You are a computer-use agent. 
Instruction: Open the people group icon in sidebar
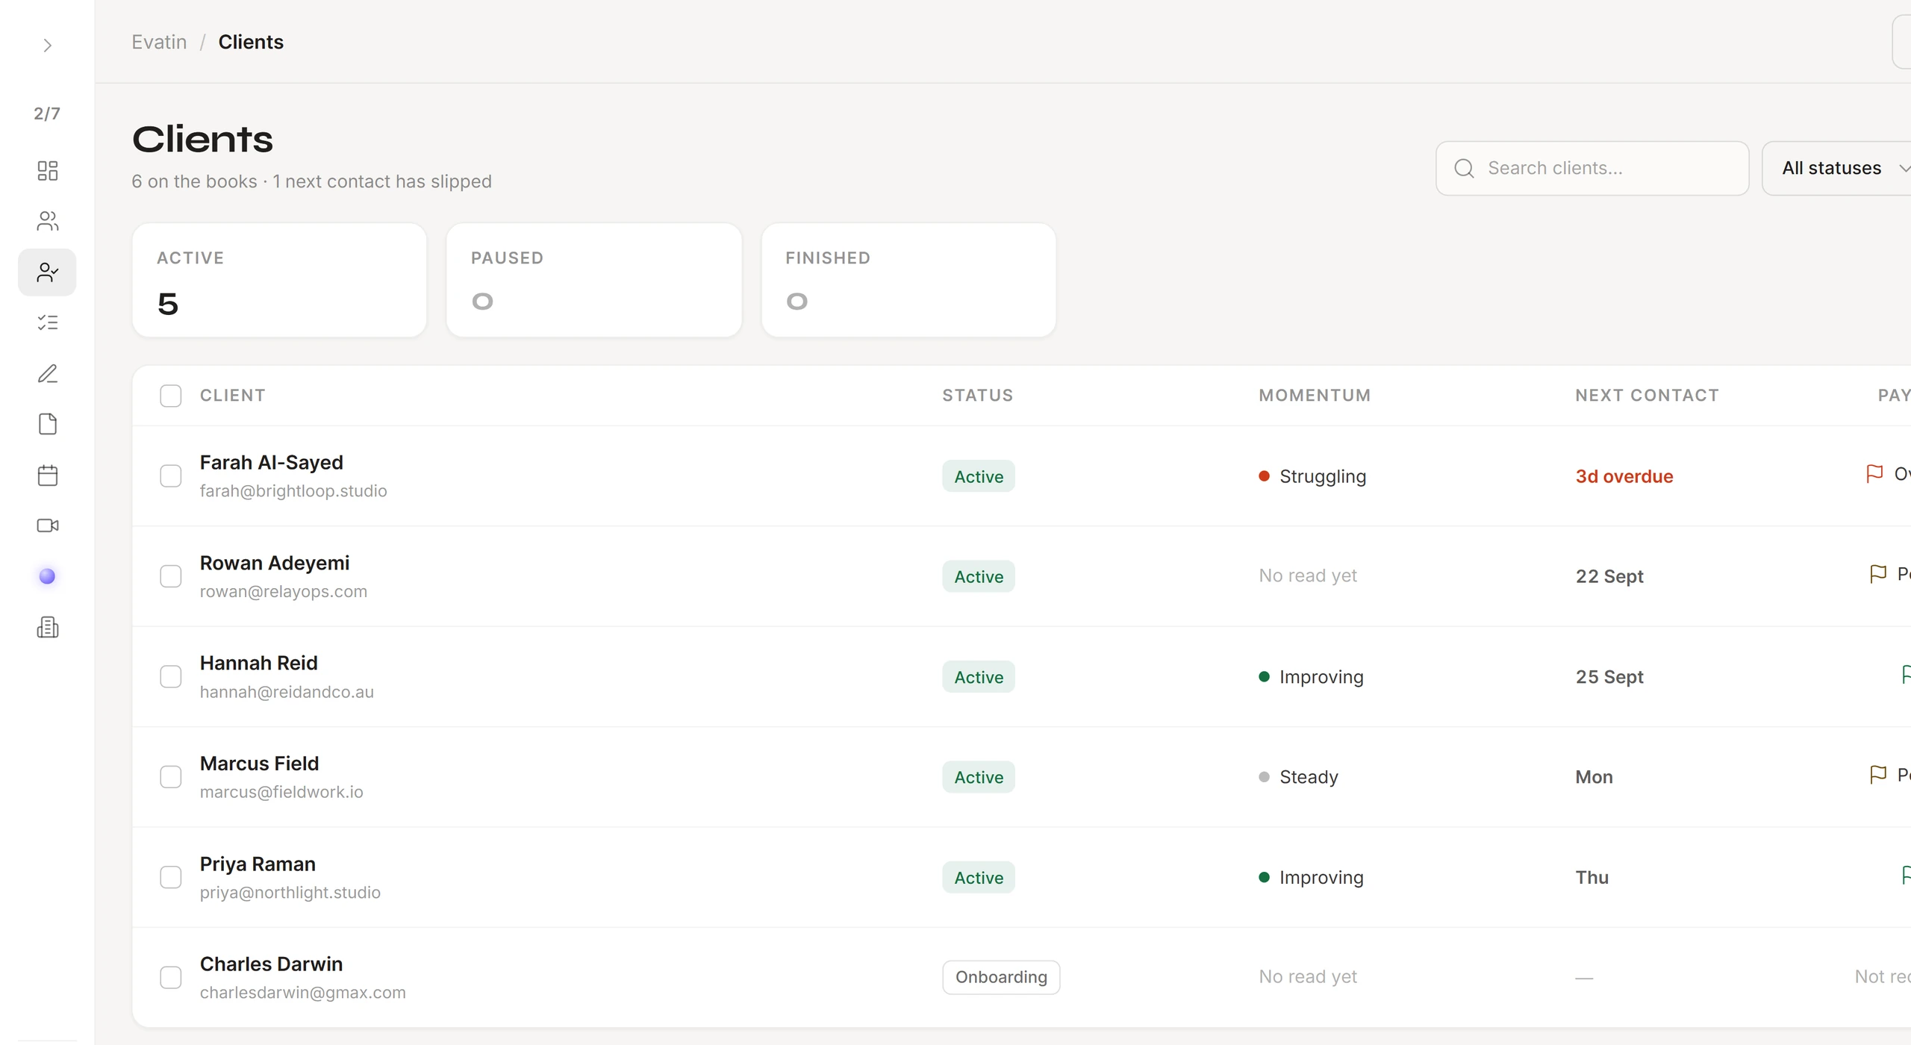47,221
